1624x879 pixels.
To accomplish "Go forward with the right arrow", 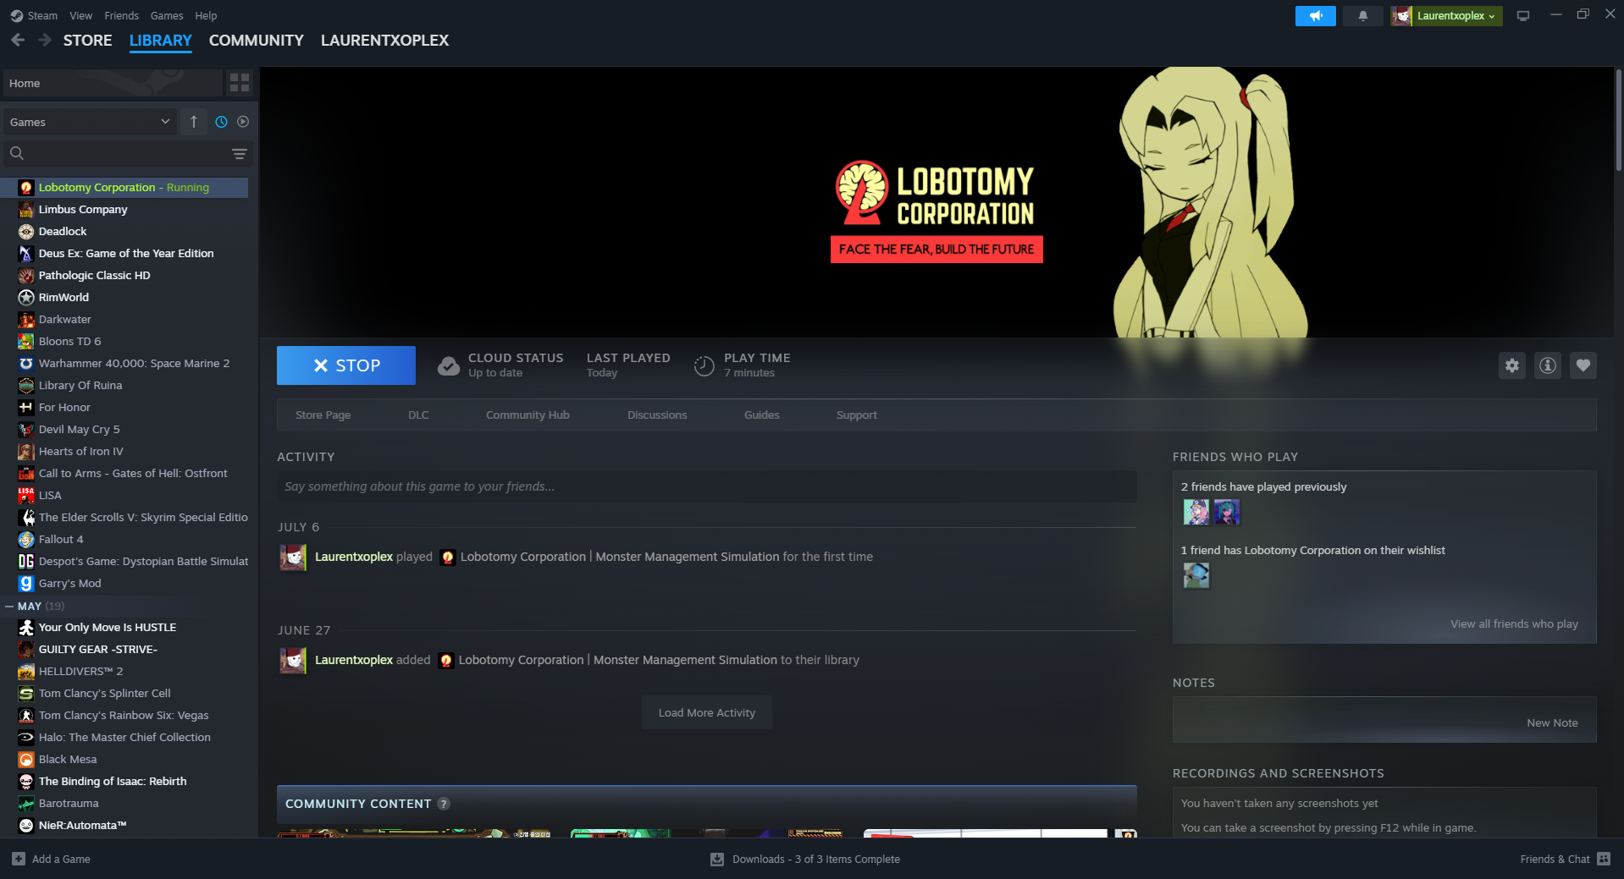I will click(45, 40).
